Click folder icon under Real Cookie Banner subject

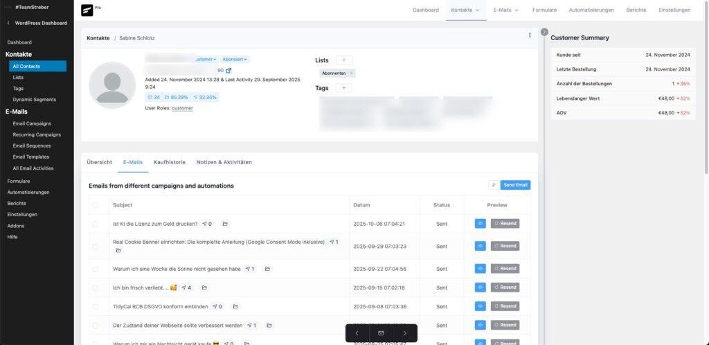click(118, 251)
